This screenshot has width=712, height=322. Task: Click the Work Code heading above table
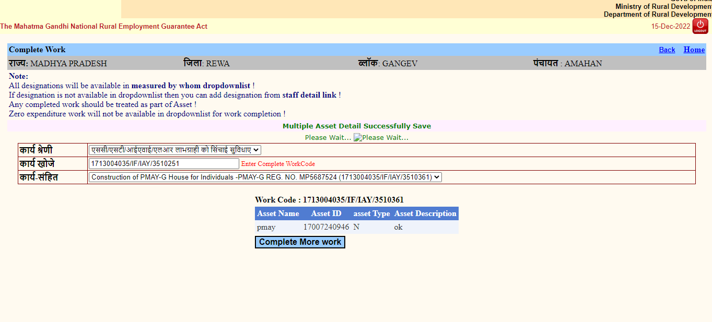click(329, 200)
